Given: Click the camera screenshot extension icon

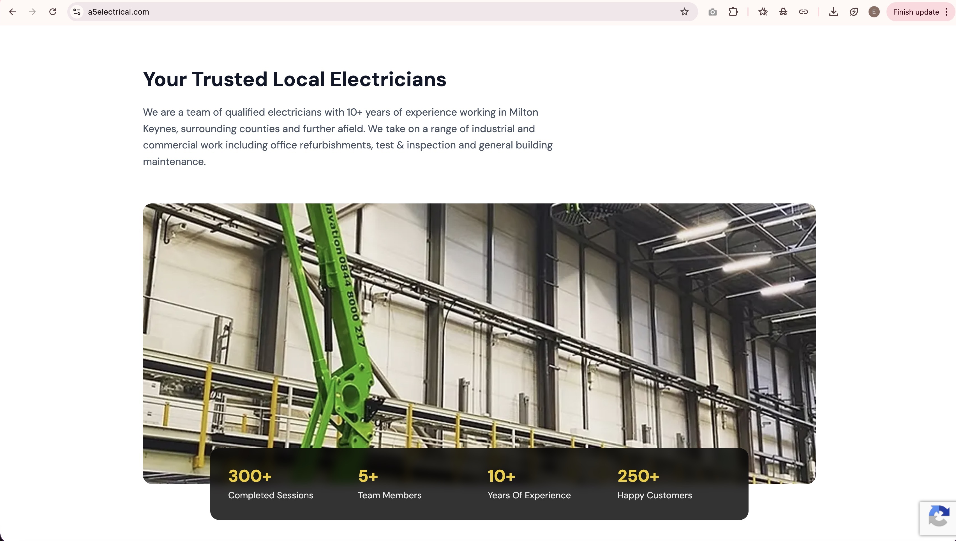Looking at the screenshot, I should click(712, 12).
